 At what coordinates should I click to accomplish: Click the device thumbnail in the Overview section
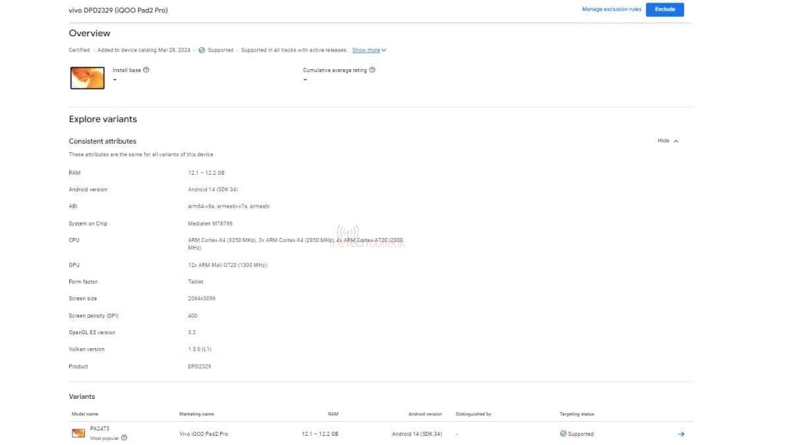pos(86,77)
